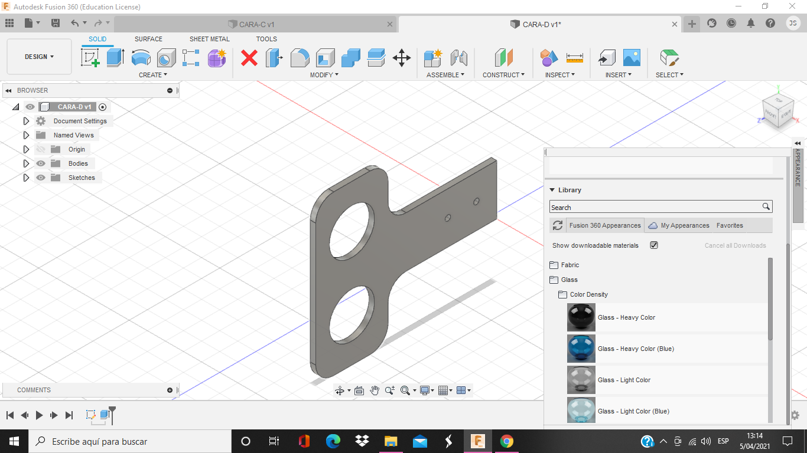Open the MODIFY dropdown menu
The width and height of the screenshot is (807, 453).
point(324,75)
